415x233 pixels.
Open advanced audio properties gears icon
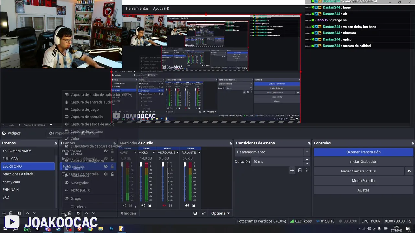204,213
